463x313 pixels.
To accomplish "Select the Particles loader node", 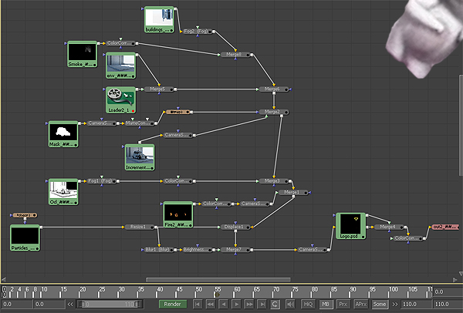I will click(25, 237).
